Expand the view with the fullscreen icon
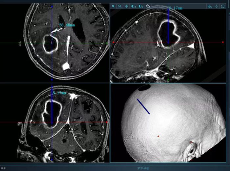 [223, 6]
